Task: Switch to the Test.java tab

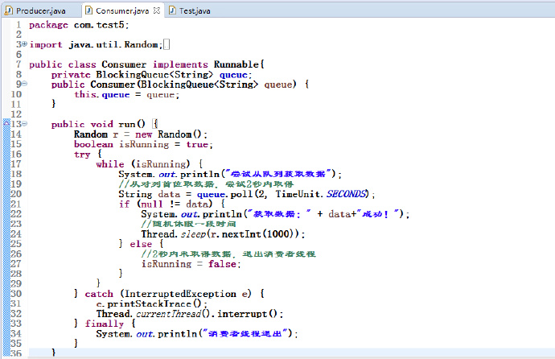Action: (x=195, y=10)
